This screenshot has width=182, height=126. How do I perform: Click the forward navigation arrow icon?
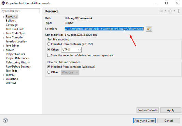(170, 11)
